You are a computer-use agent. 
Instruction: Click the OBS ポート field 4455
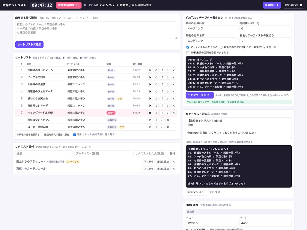coord(266,223)
